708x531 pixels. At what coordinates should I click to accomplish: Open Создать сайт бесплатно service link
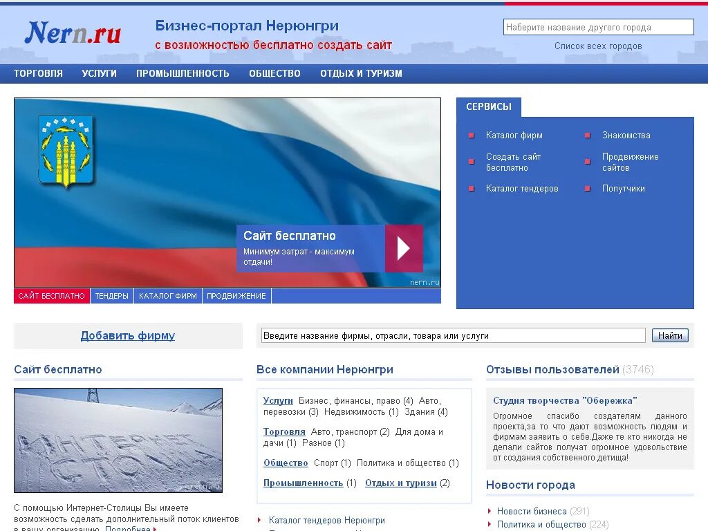point(514,162)
